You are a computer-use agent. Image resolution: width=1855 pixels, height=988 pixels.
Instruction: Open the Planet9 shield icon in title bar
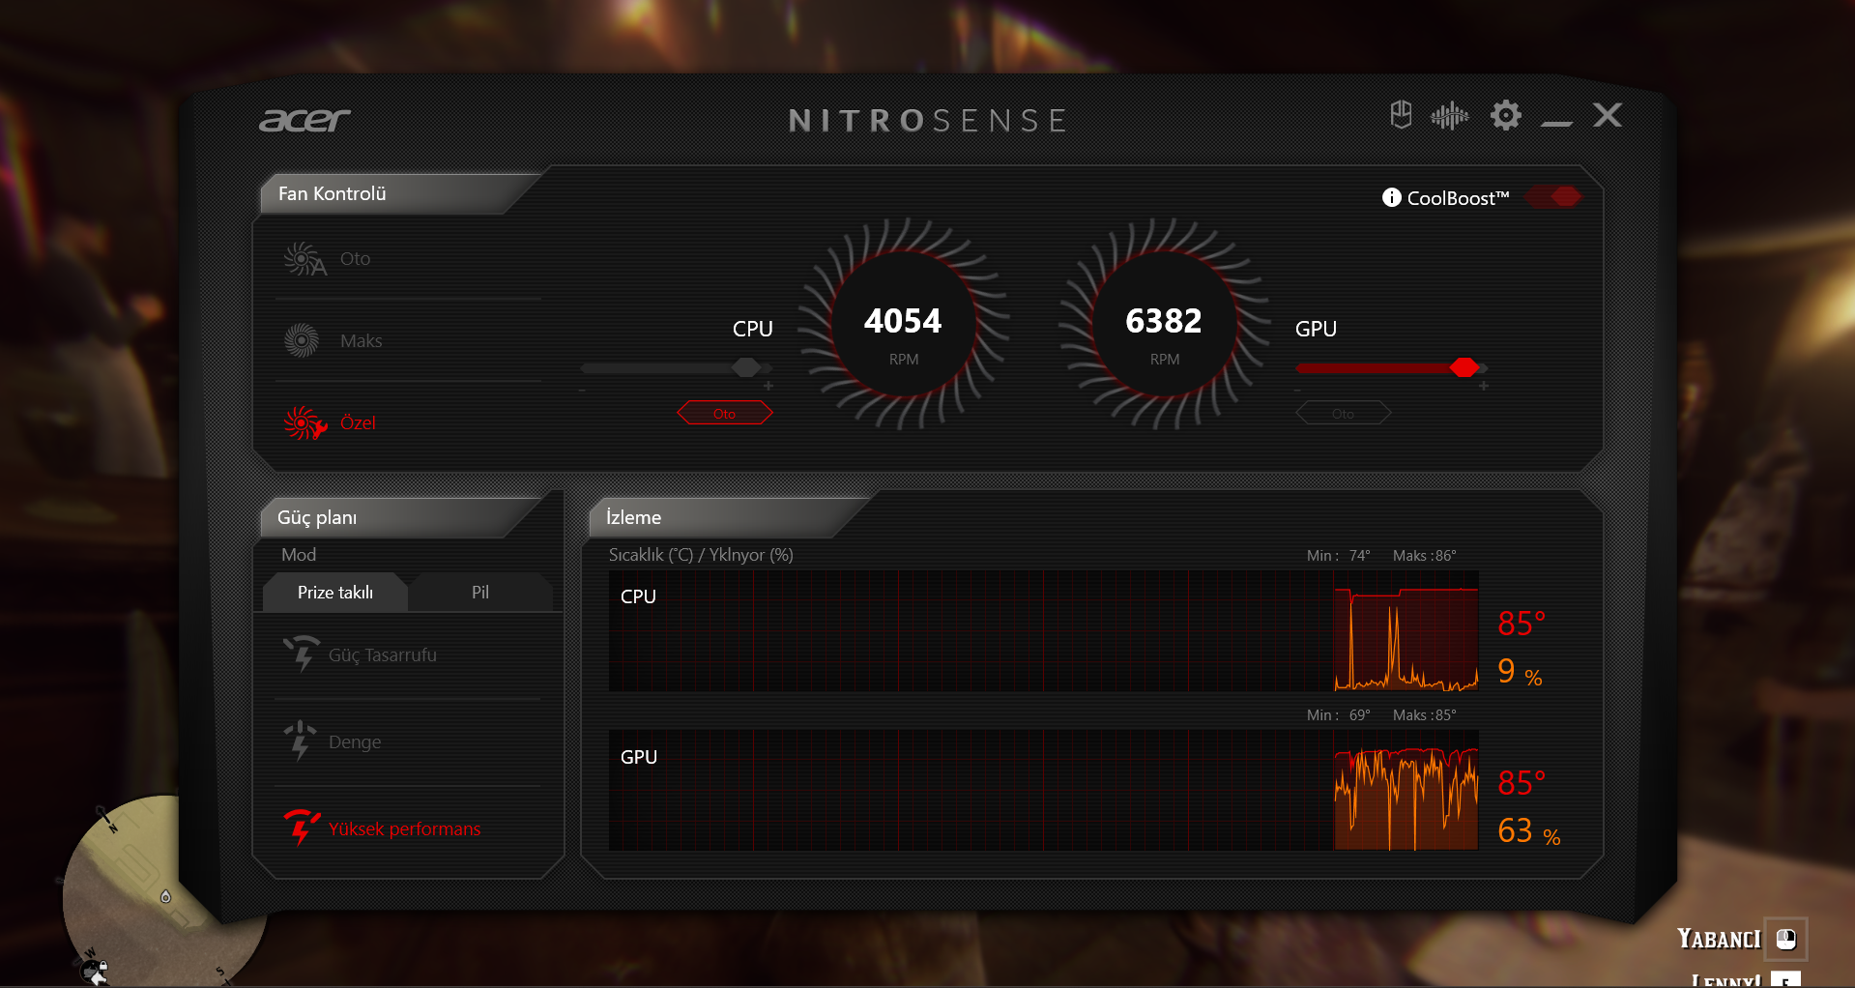1401,115
